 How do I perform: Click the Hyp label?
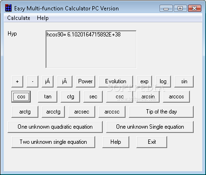coord(12,34)
